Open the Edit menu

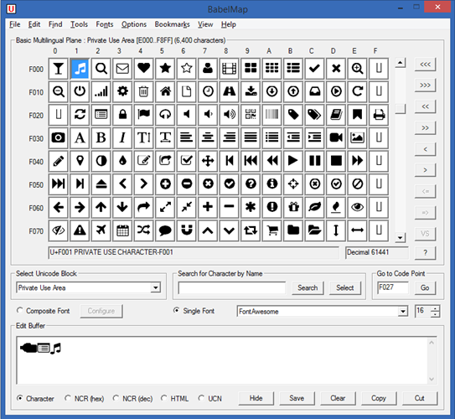click(34, 24)
